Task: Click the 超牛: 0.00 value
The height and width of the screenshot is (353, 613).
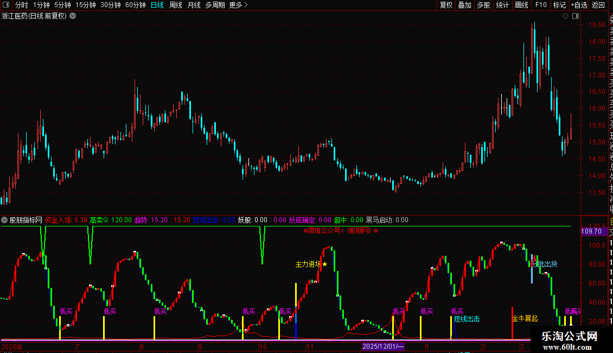Action: pos(348,220)
